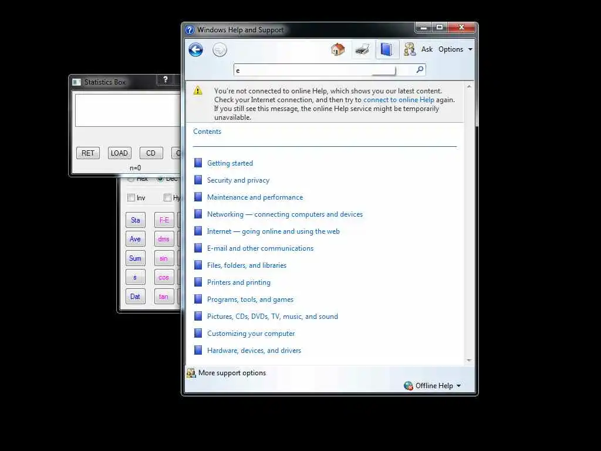
Task: Toggle the Hyp checkbox in Calculator
Action: [167, 198]
